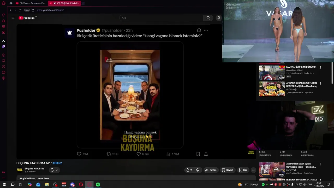The width and height of the screenshot is (334, 188).
Task: Open options for Ata Demirer video
Action: (320, 164)
